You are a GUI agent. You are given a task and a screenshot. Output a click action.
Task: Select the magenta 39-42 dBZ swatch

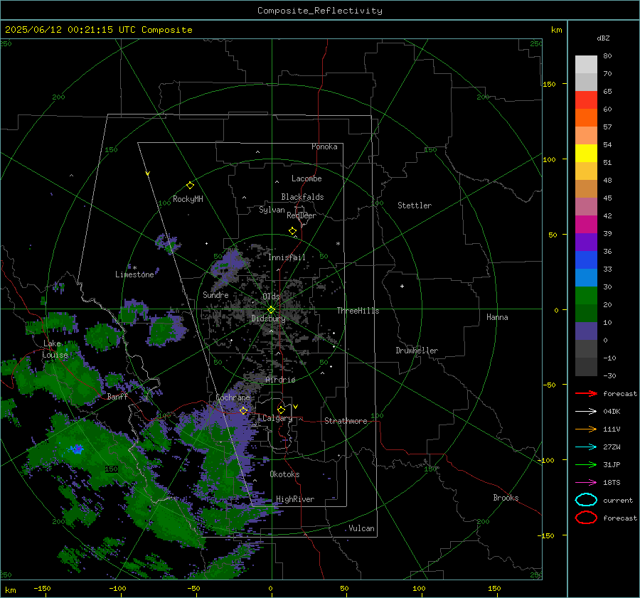(x=586, y=225)
